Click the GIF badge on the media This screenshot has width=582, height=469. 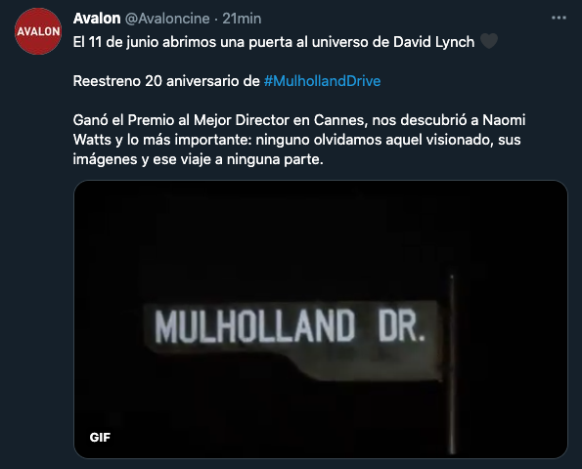point(100,437)
